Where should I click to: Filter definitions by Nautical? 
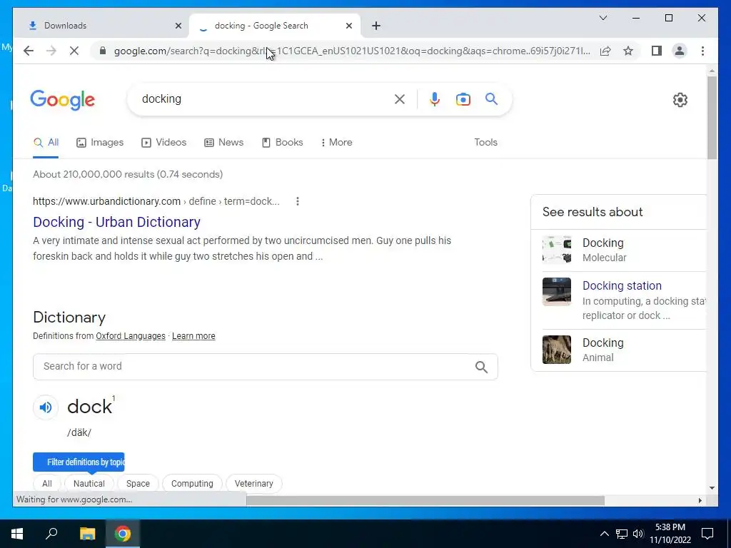(89, 484)
